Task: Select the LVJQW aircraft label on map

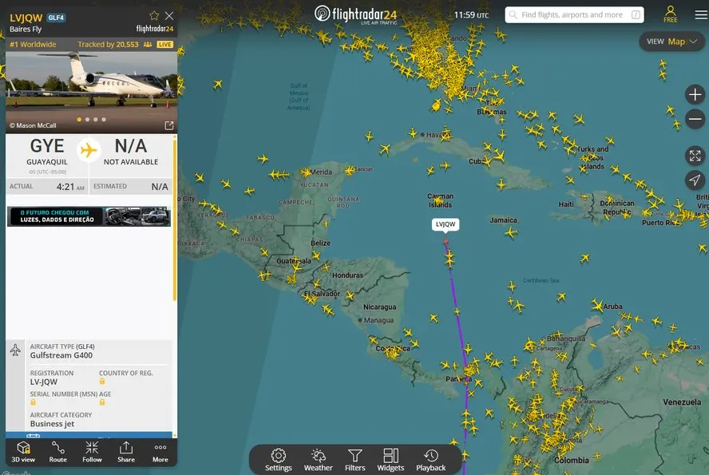Action: pyautogui.click(x=446, y=224)
